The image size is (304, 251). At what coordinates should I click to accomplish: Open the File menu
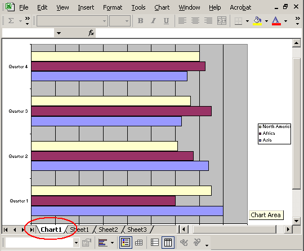coord(24,7)
